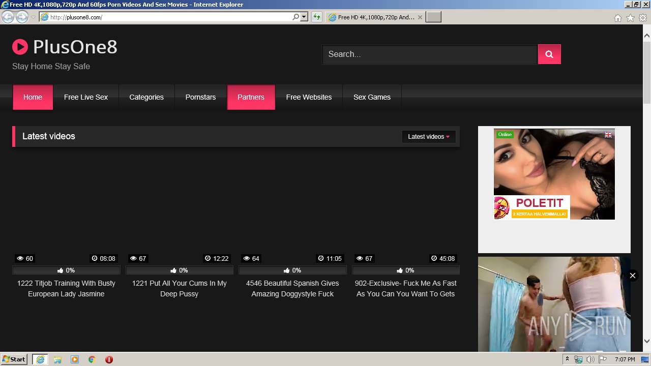The image size is (651, 366).
Task: Open the Internet Explorer Home icon
Action: coord(617,18)
